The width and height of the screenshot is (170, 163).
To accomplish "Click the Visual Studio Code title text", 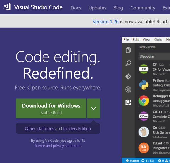I will [38, 7].
